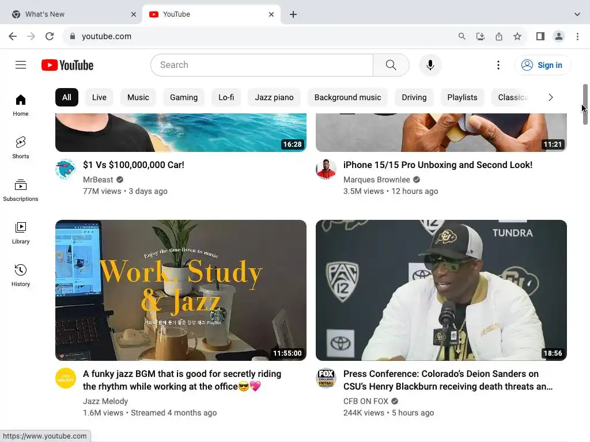Open video $1 Vs $100,000,000 Car!
This screenshot has width=590, height=442.
tap(134, 165)
